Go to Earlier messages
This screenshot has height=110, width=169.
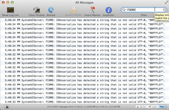click(141, 107)
